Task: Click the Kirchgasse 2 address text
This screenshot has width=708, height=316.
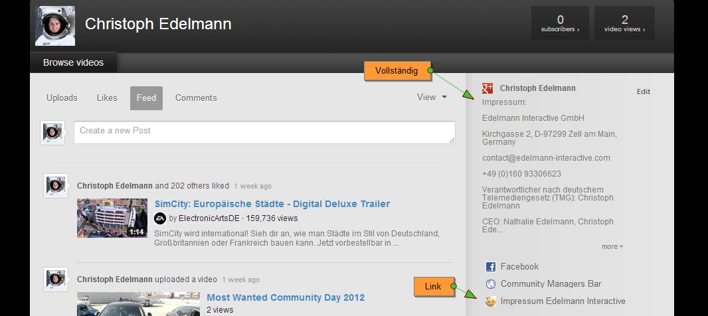Action: (x=549, y=137)
